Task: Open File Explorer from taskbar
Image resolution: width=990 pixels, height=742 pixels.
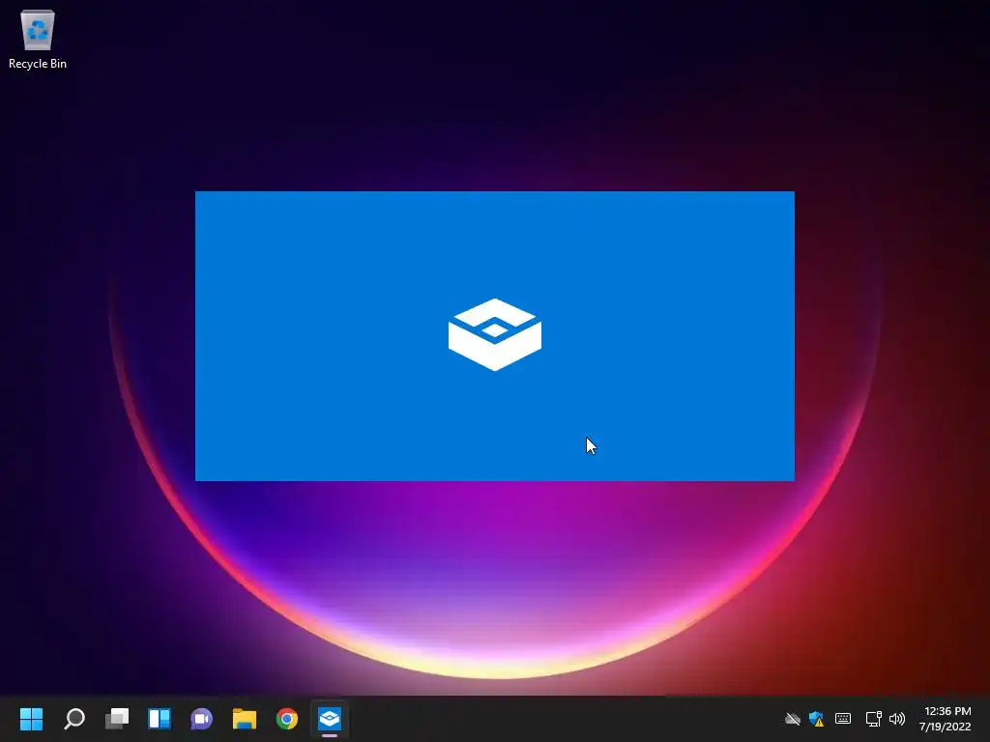Action: coord(245,719)
